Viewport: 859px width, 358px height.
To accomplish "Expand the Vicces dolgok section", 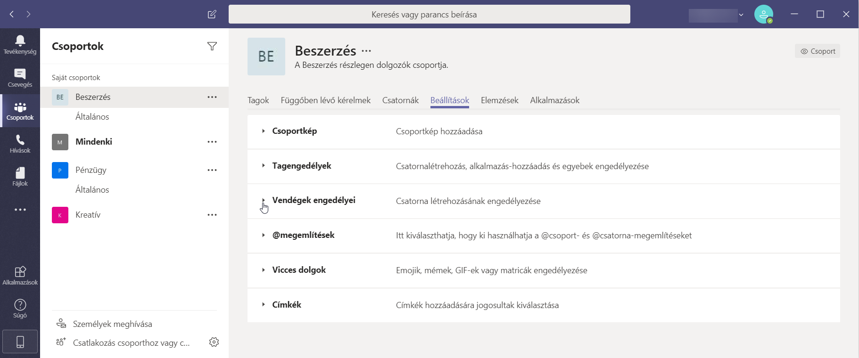I will point(264,270).
